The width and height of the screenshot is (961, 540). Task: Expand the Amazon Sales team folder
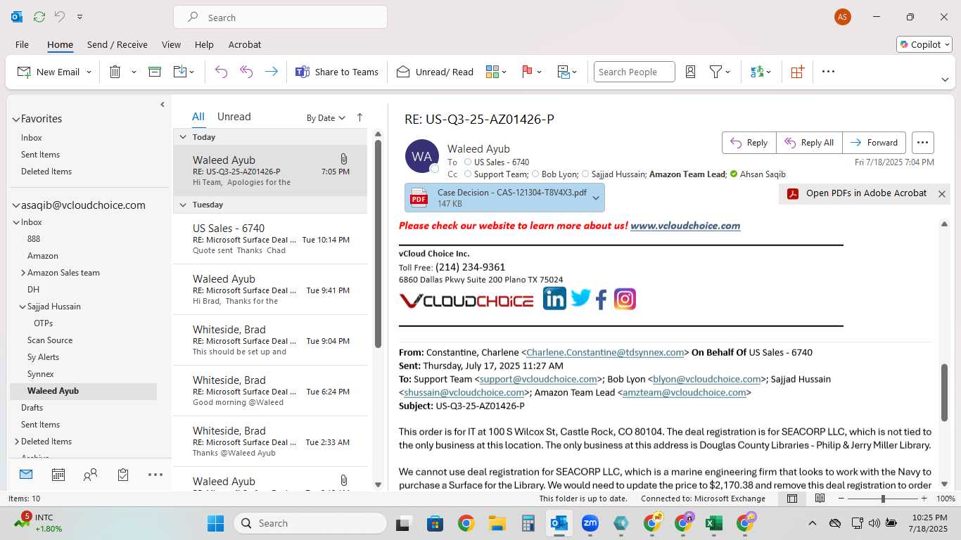coord(23,273)
